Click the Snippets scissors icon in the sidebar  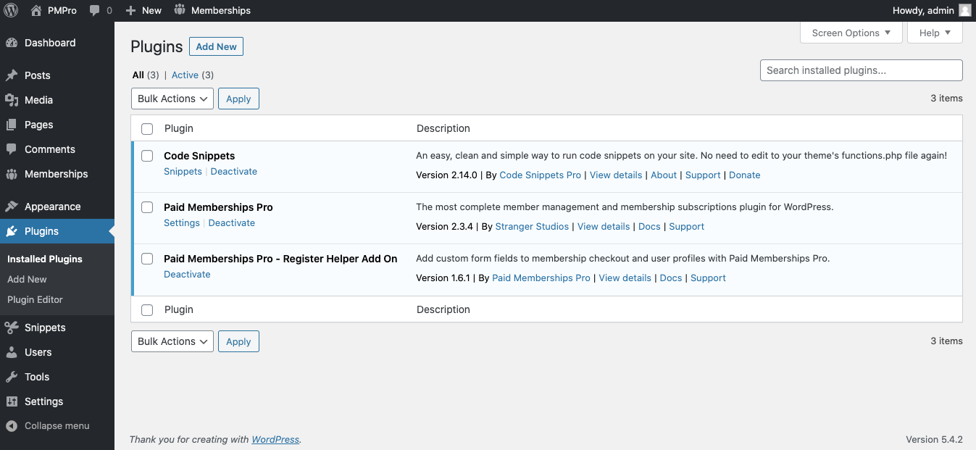14,328
